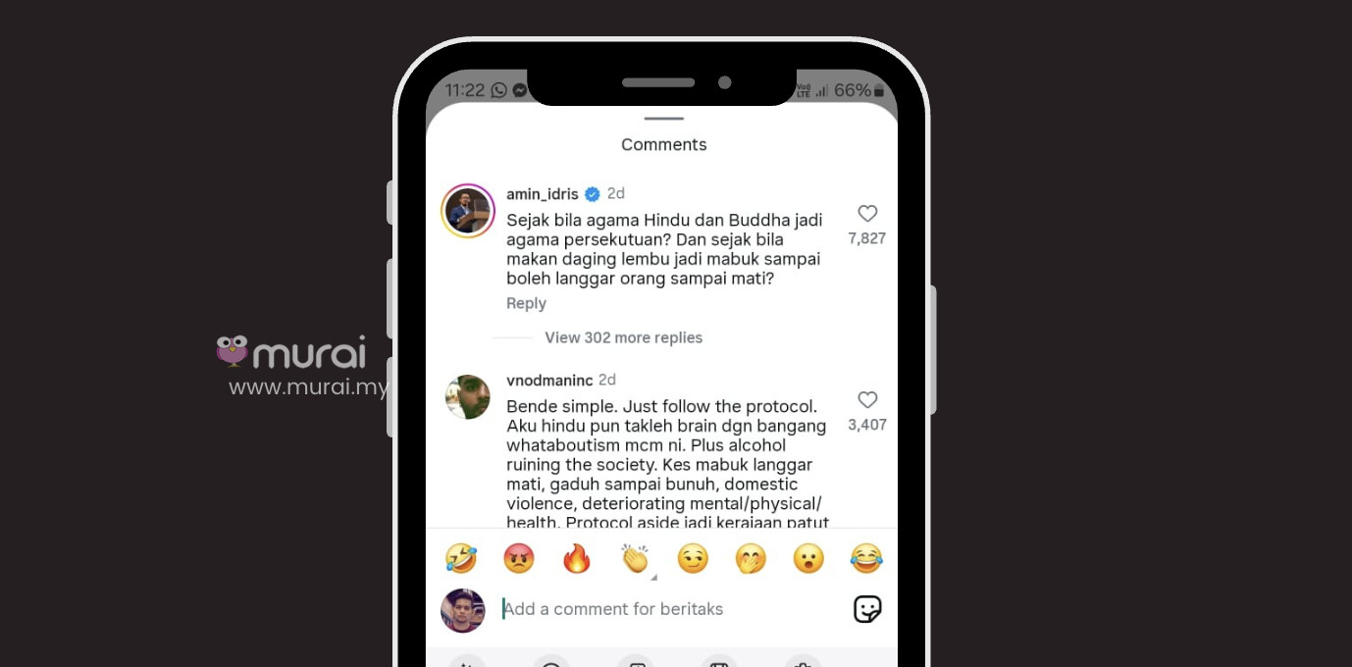Tap amin_idris profile picture

click(468, 211)
